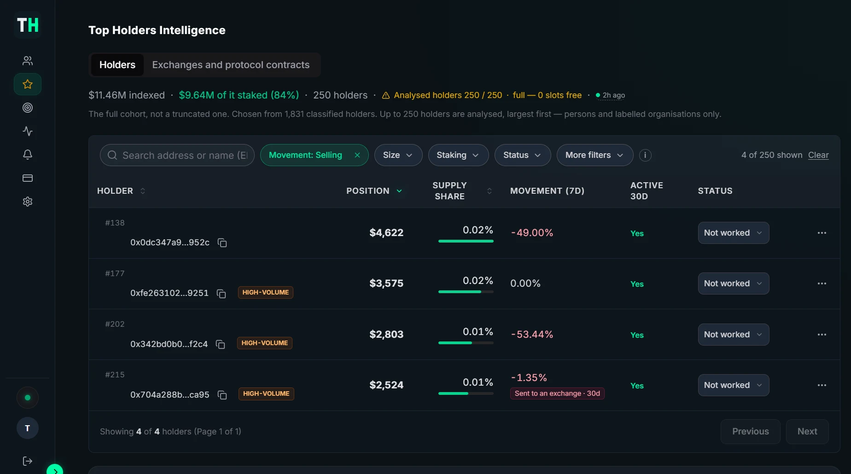The height and width of the screenshot is (474, 851).
Task: Open the Staking filter dropdown
Action: [x=458, y=155]
